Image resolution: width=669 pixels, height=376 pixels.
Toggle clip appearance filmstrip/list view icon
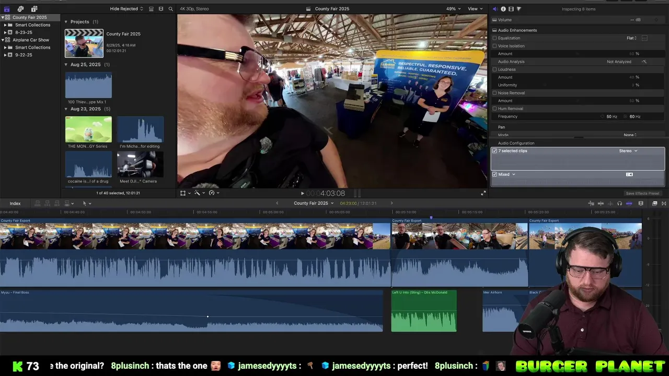click(x=151, y=9)
